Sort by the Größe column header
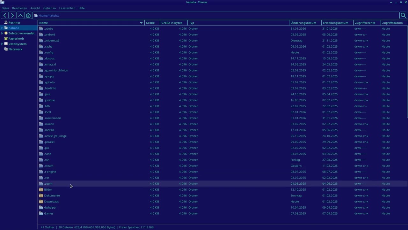408x230 pixels. 152,23
